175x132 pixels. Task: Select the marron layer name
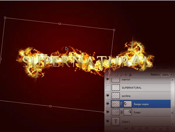126,80
